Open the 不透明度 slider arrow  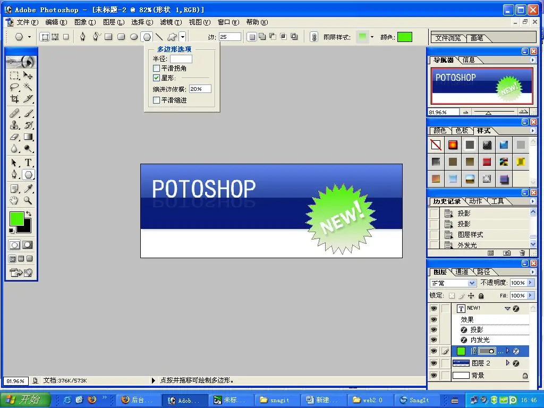tap(530, 283)
